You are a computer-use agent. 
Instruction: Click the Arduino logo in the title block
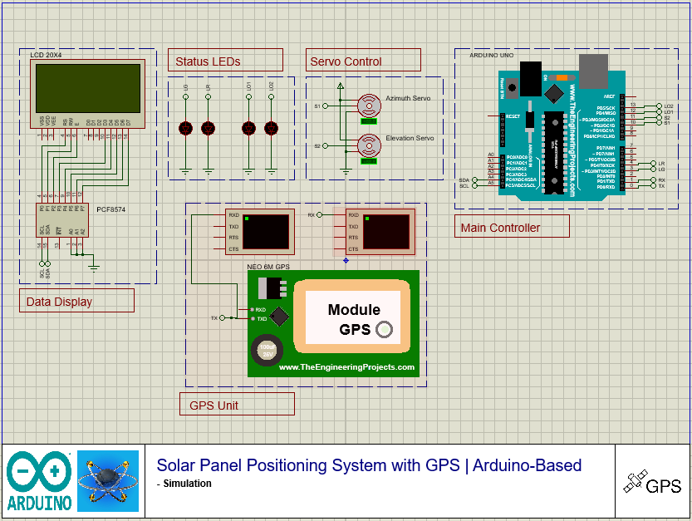(x=39, y=480)
